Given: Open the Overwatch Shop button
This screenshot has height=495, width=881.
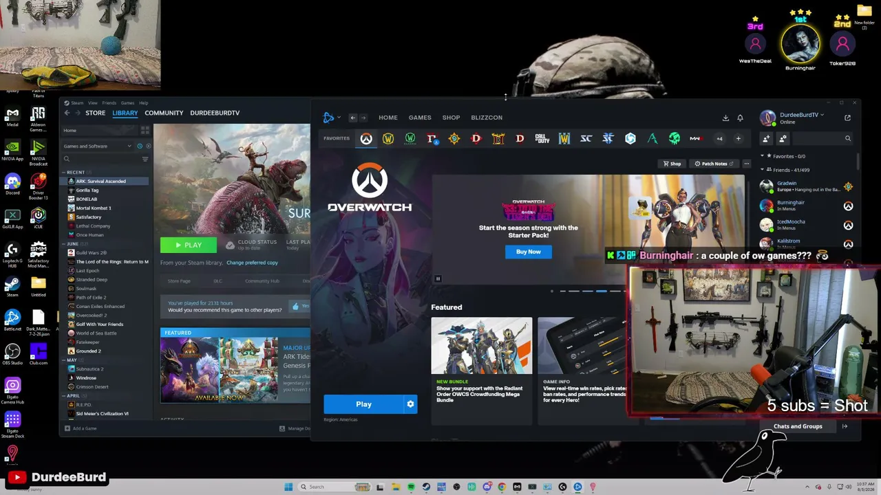Looking at the screenshot, I should (x=672, y=164).
